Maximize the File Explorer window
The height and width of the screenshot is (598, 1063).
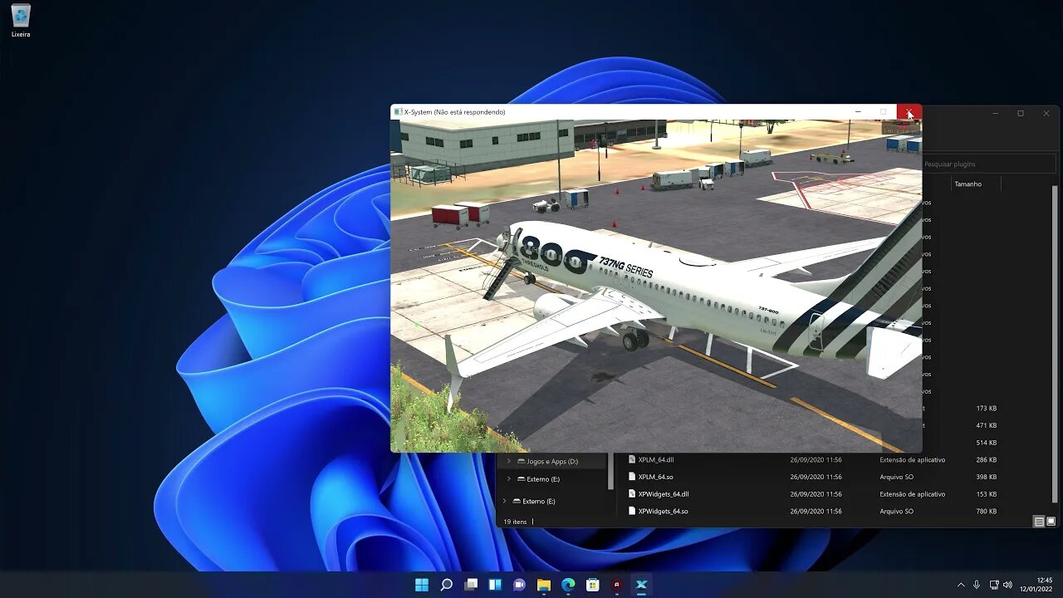1021,113
